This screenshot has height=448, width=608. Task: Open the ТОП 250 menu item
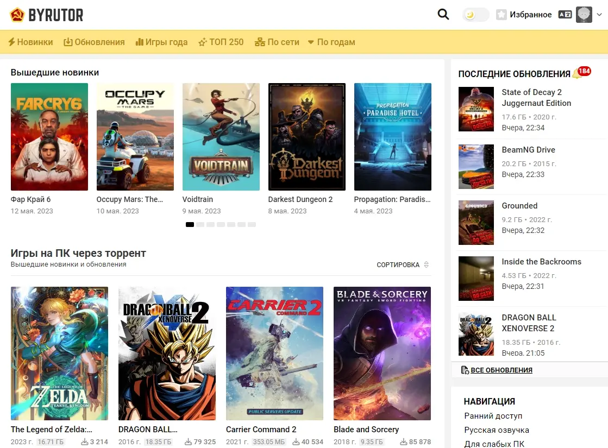click(x=221, y=42)
